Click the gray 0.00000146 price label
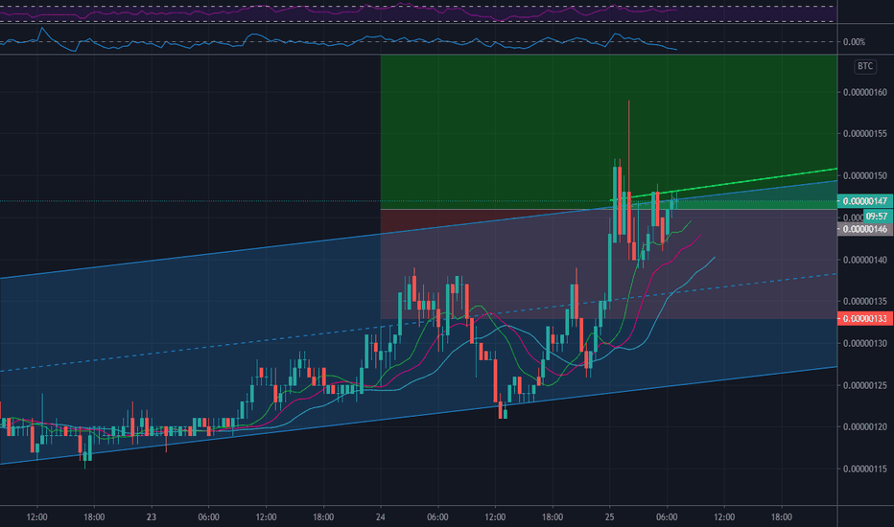This screenshot has height=527, width=894. (865, 229)
